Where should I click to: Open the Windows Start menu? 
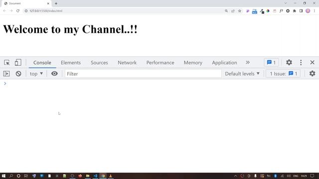[x=3, y=176]
